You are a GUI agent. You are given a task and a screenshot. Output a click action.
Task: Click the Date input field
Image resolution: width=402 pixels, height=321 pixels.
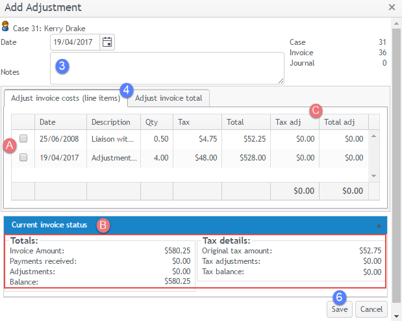click(74, 42)
